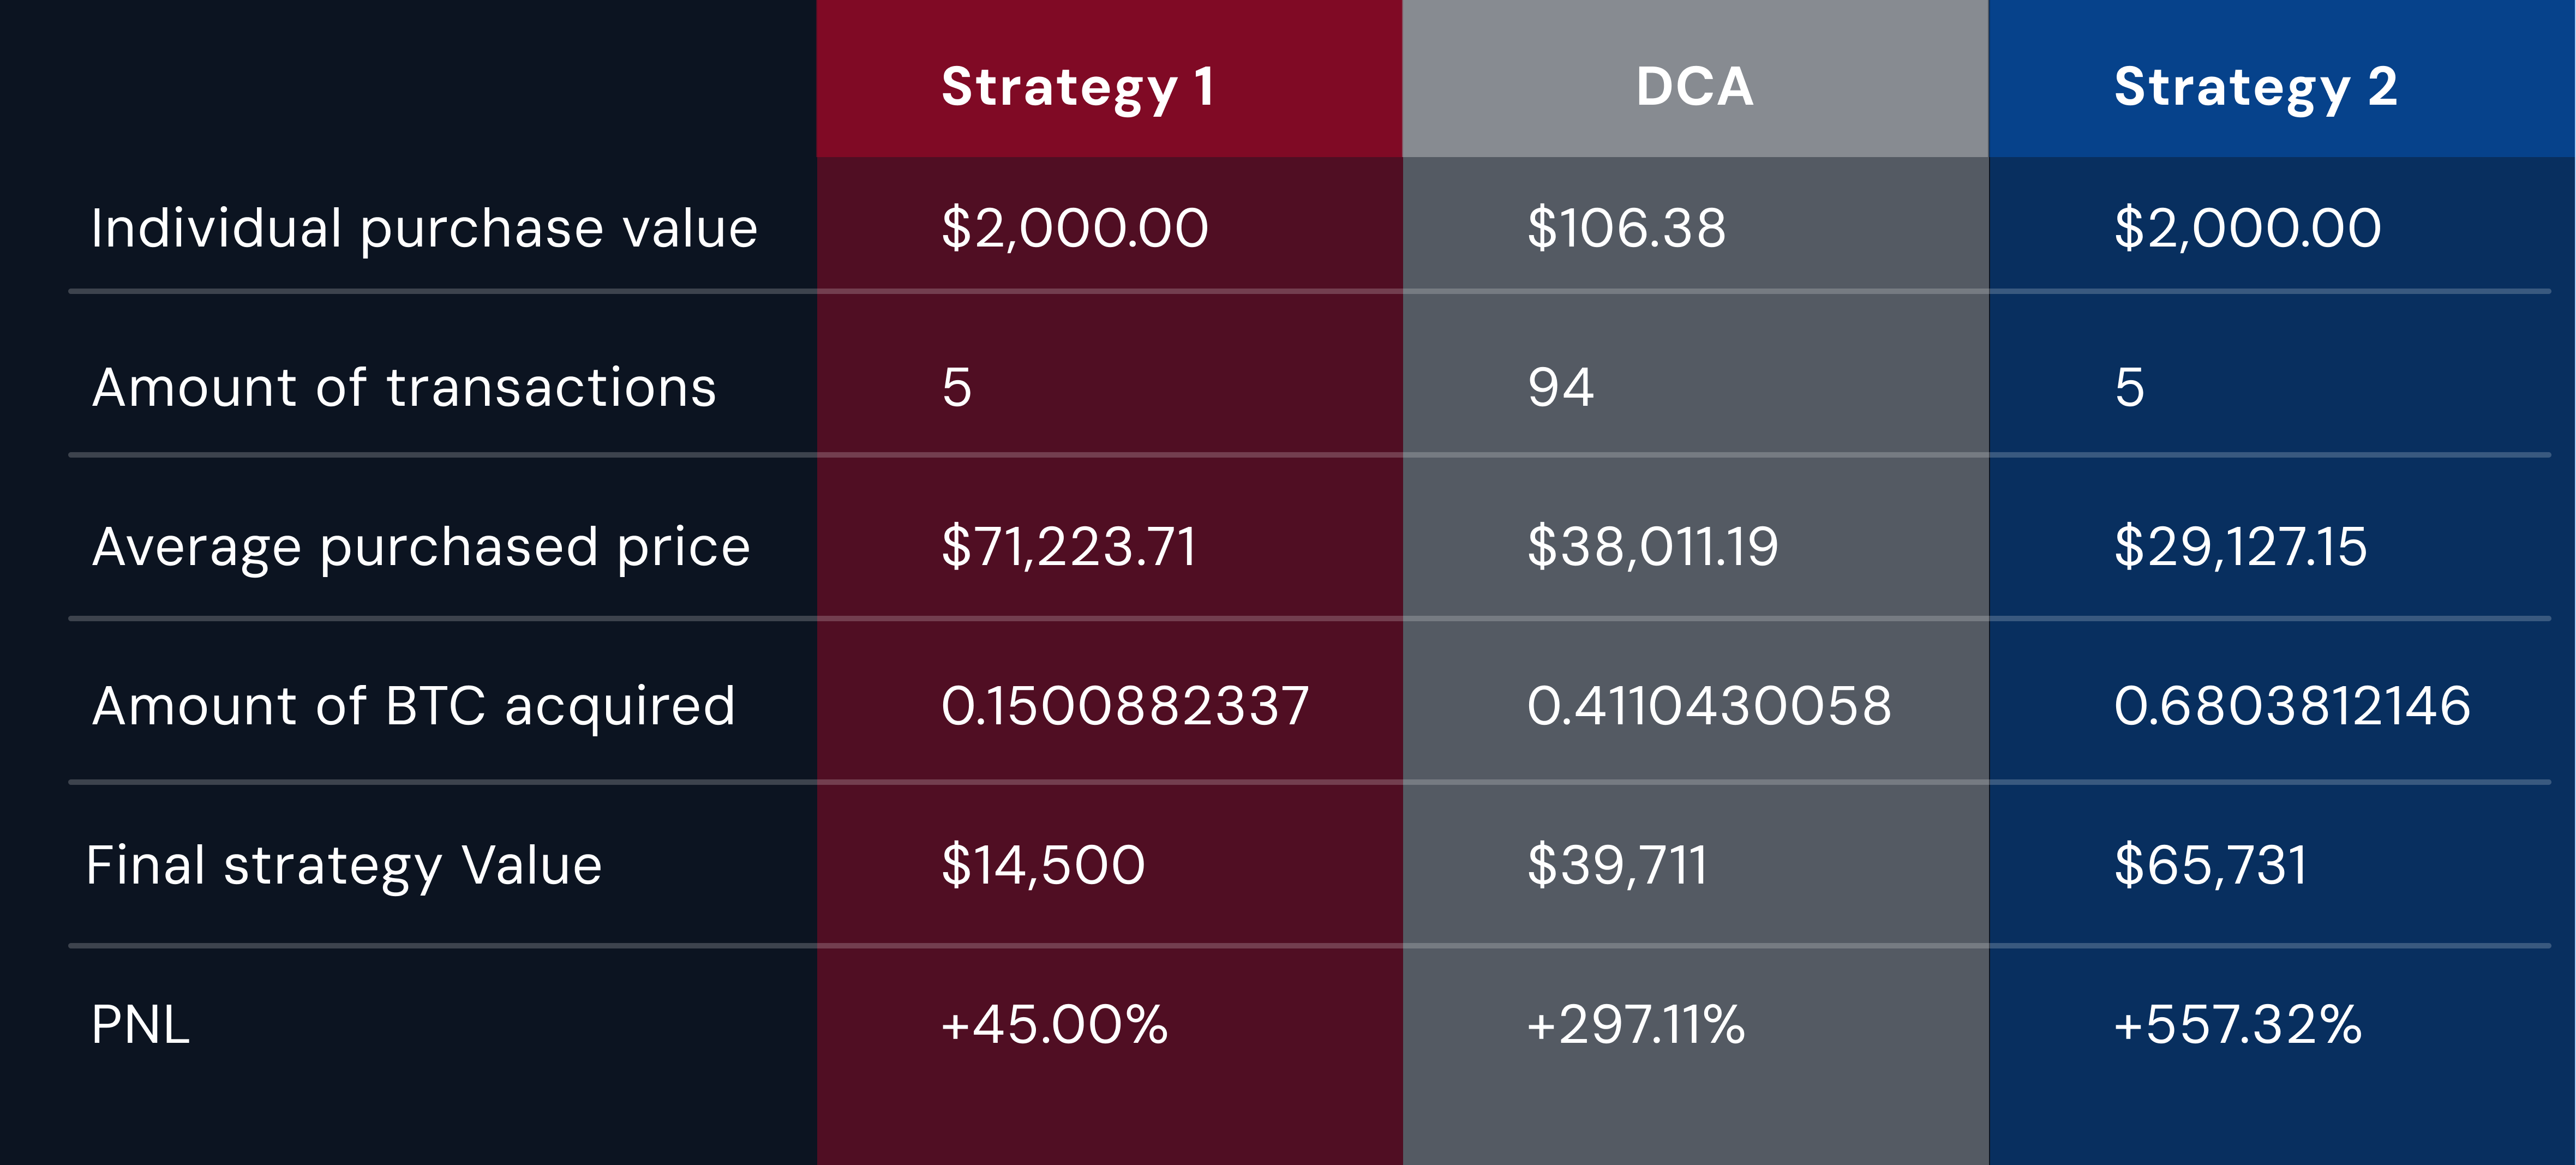Screen dimensions: 2576x1165
Task: Click the DCA column header
Action: point(1694,87)
